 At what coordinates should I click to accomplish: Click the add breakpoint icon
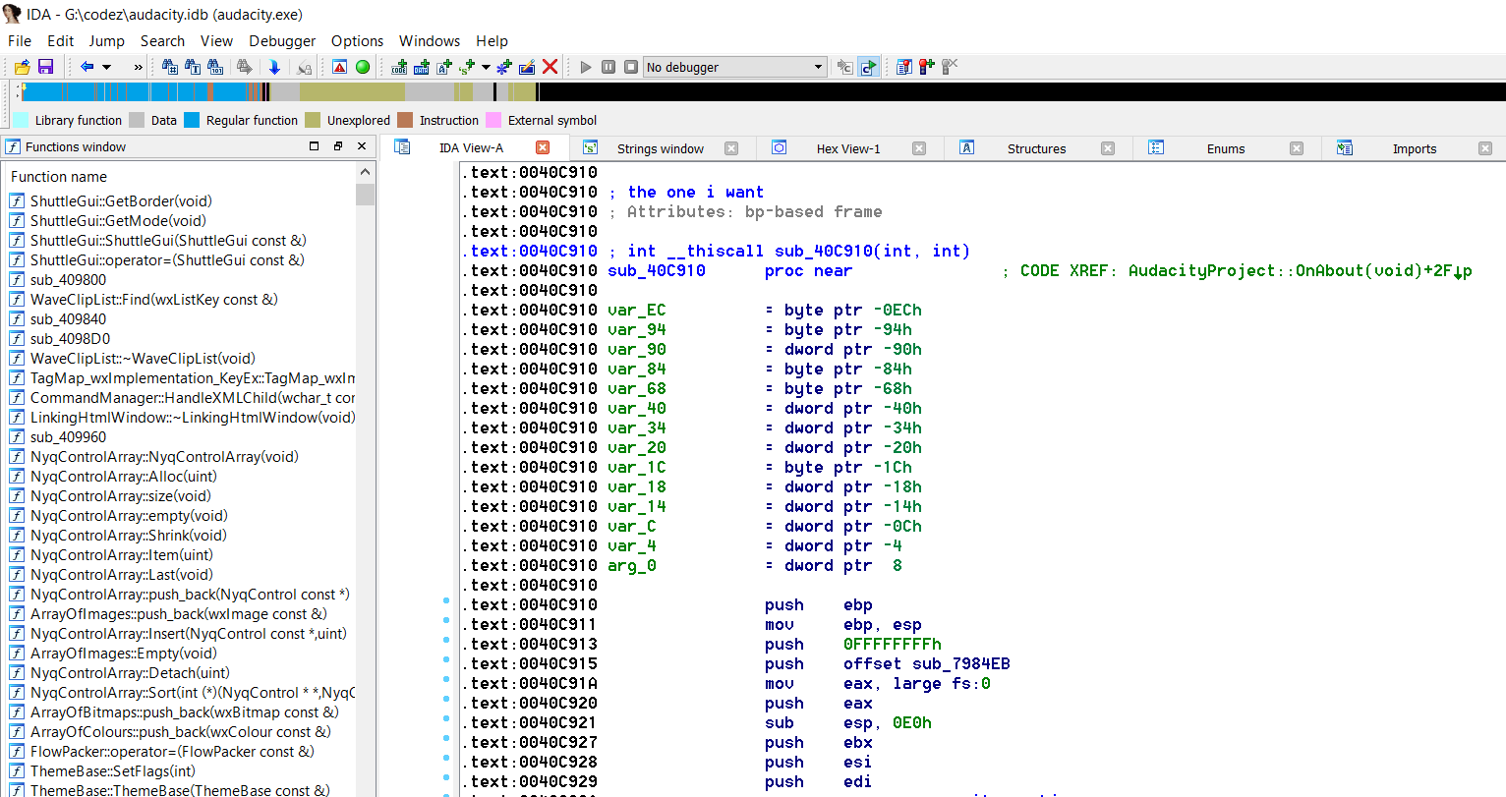(926, 67)
